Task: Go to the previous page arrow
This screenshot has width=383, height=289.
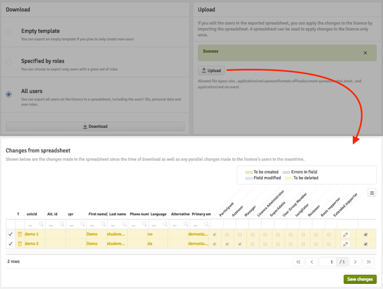Action: (312, 262)
